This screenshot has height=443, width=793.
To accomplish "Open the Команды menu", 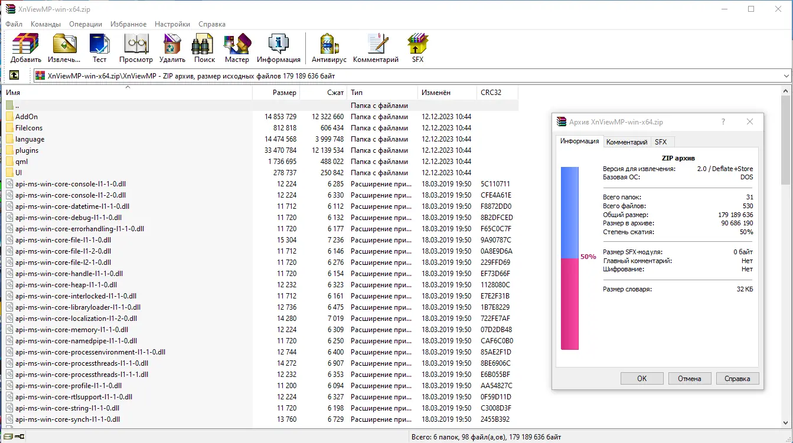I will 46,24.
